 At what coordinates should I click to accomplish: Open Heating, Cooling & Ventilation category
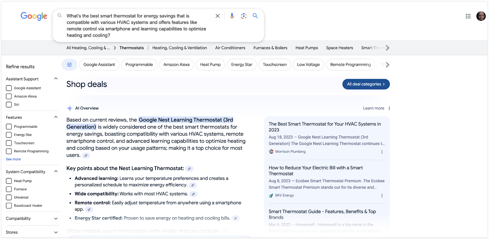coord(180,48)
